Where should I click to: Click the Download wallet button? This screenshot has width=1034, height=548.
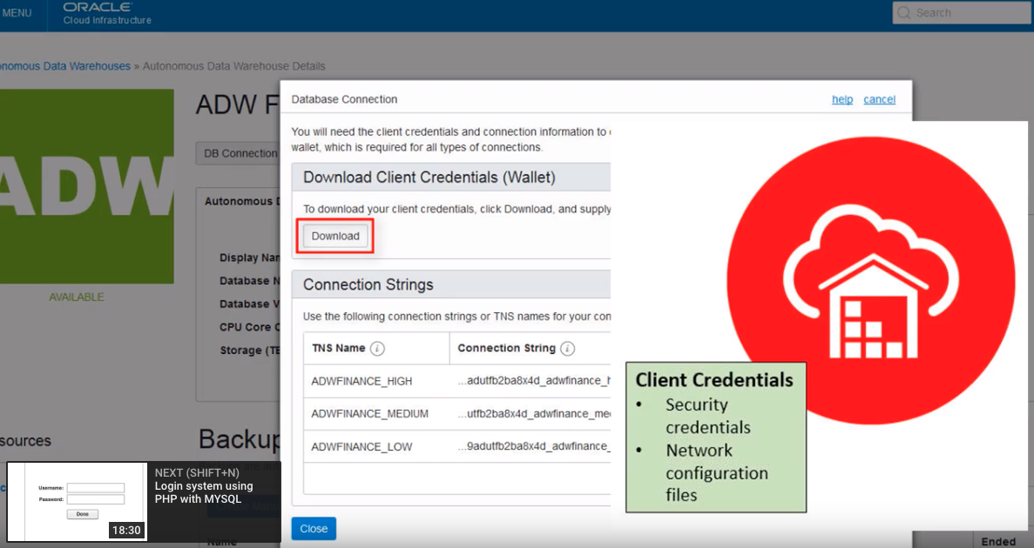[335, 236]
